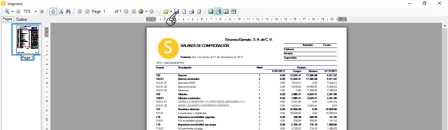
Task: Switch to the Outline tab
Action: [22, 20]
